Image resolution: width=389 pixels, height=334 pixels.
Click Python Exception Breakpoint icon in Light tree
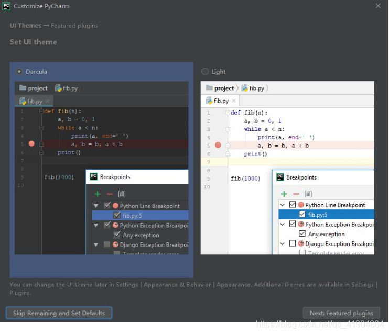(301, 224)
